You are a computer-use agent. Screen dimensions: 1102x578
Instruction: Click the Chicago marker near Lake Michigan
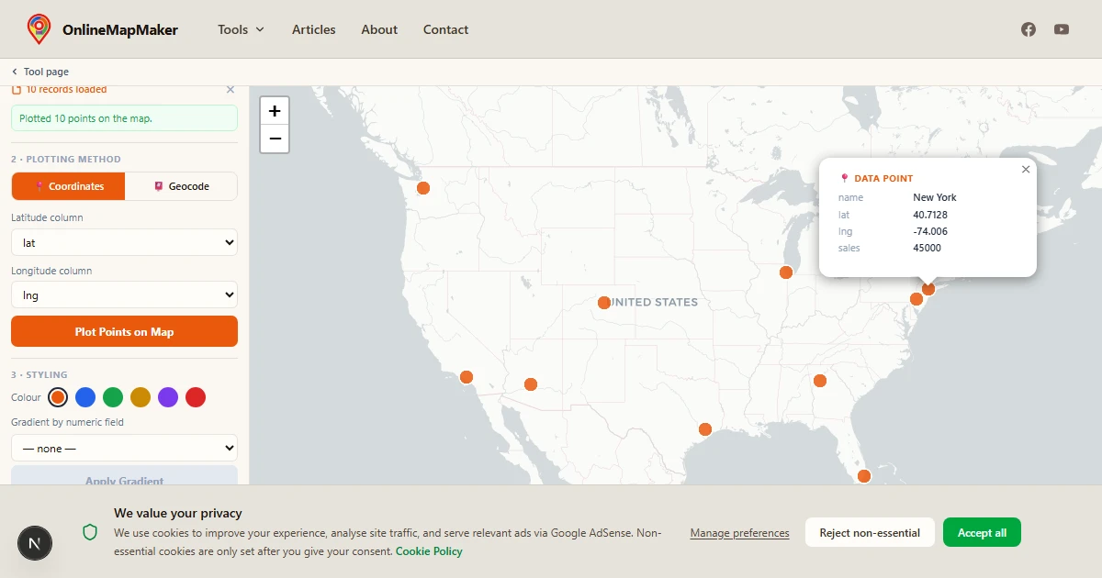pyautogui.click(x=786, y=272)
